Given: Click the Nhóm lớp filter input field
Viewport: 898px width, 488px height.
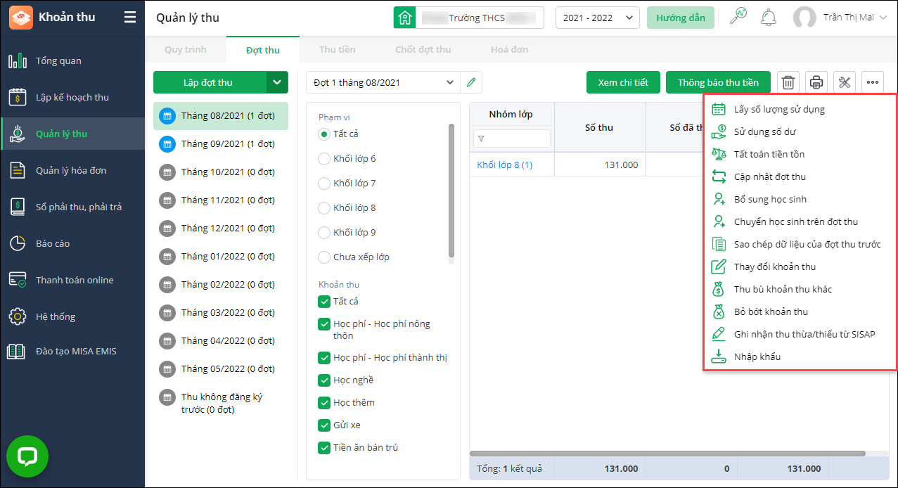Looking at the screenshot, I should 513,139.
